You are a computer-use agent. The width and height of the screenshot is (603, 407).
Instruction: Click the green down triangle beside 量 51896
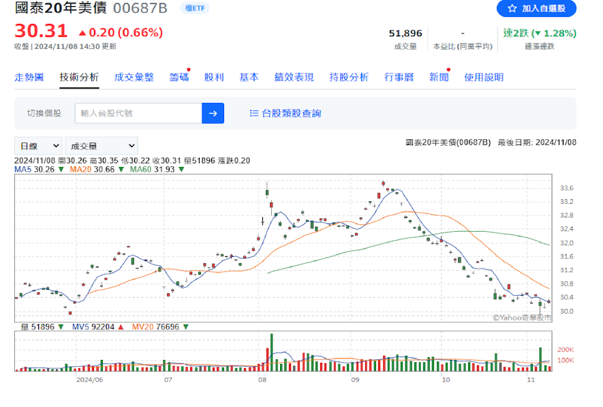(x=61, y=327)
